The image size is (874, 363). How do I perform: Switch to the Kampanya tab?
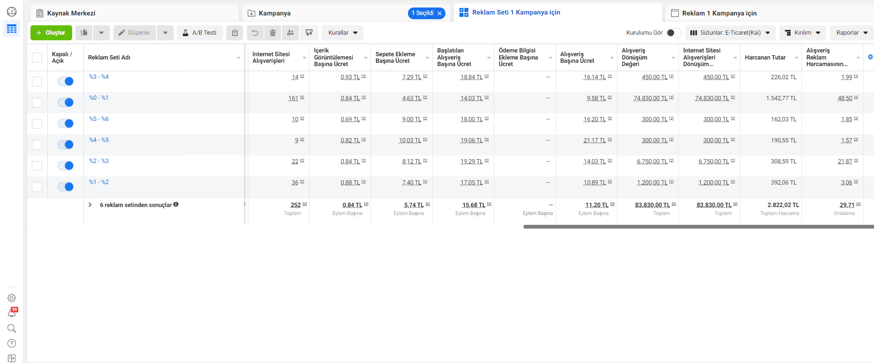pyautogui.click(x=275, y=13)
